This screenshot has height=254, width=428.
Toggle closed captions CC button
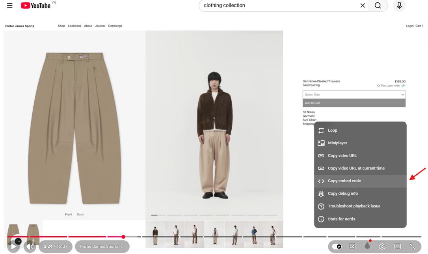click(352, 247)
